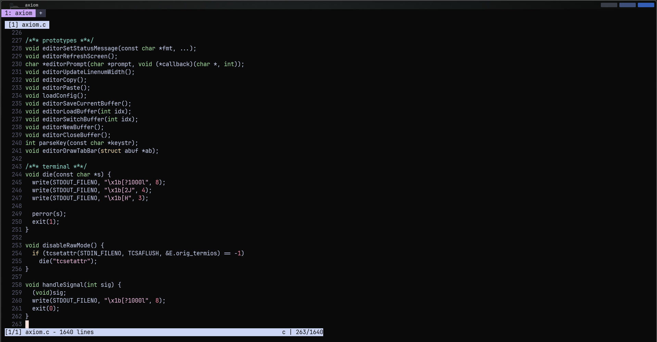657x342 pixels.
Task: Click the editorUpdateLinenumWidth prototype
Action: [80, 72]
